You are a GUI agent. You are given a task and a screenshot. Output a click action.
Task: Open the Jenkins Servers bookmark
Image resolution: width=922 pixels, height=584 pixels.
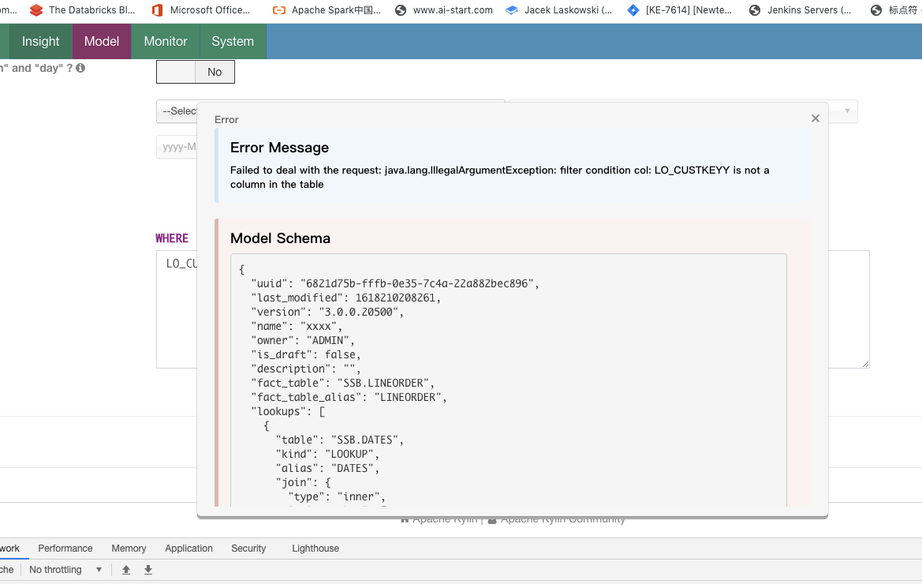coord(800,10)
